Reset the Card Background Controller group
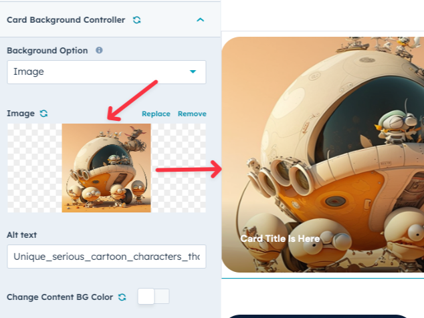The height and width of the screenshot is (318, 424). 137,20
